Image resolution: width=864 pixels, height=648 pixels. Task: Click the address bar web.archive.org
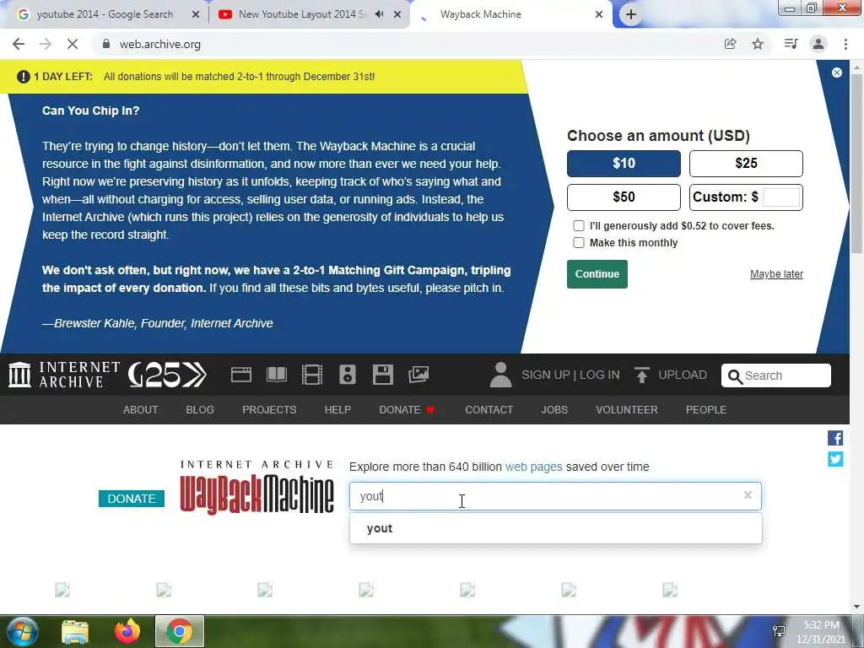tap(159, 44)
